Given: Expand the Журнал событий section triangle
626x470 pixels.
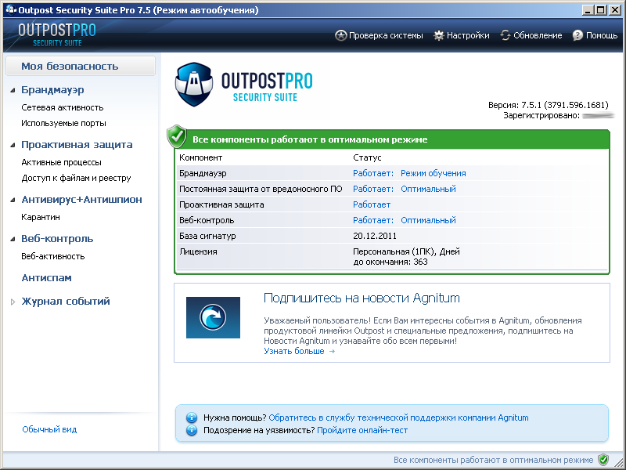Looking at the screenshot, I should point(13,302).
